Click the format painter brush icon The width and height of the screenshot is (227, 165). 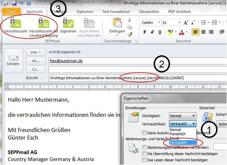tap(130, 34)
